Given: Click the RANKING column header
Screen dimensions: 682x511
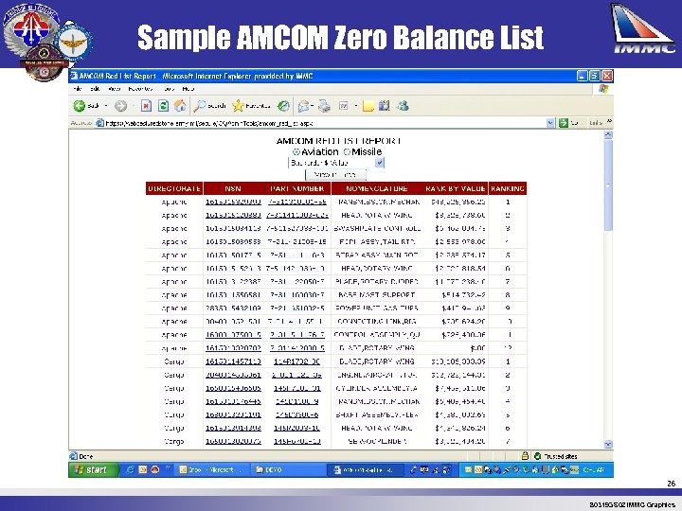Looking at the screenshot, I should click(508, 188).
